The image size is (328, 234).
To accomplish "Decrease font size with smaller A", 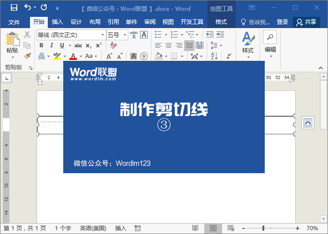I will (119, 56).
